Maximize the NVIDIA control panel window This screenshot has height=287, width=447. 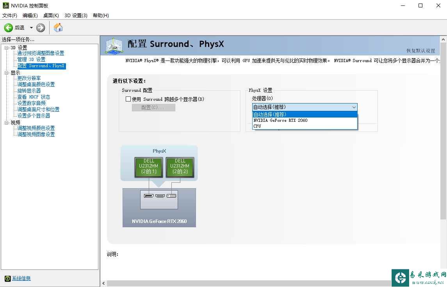point(420,5)
